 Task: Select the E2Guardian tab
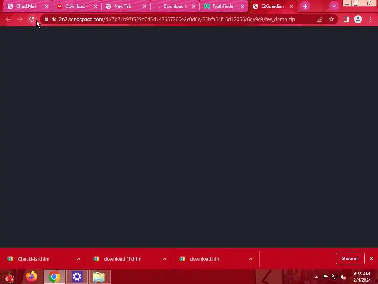click(x=272, y=6)
